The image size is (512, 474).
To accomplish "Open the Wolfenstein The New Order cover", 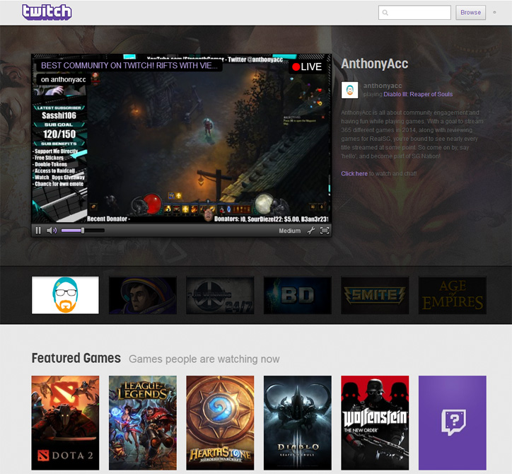I will (375, 423).
